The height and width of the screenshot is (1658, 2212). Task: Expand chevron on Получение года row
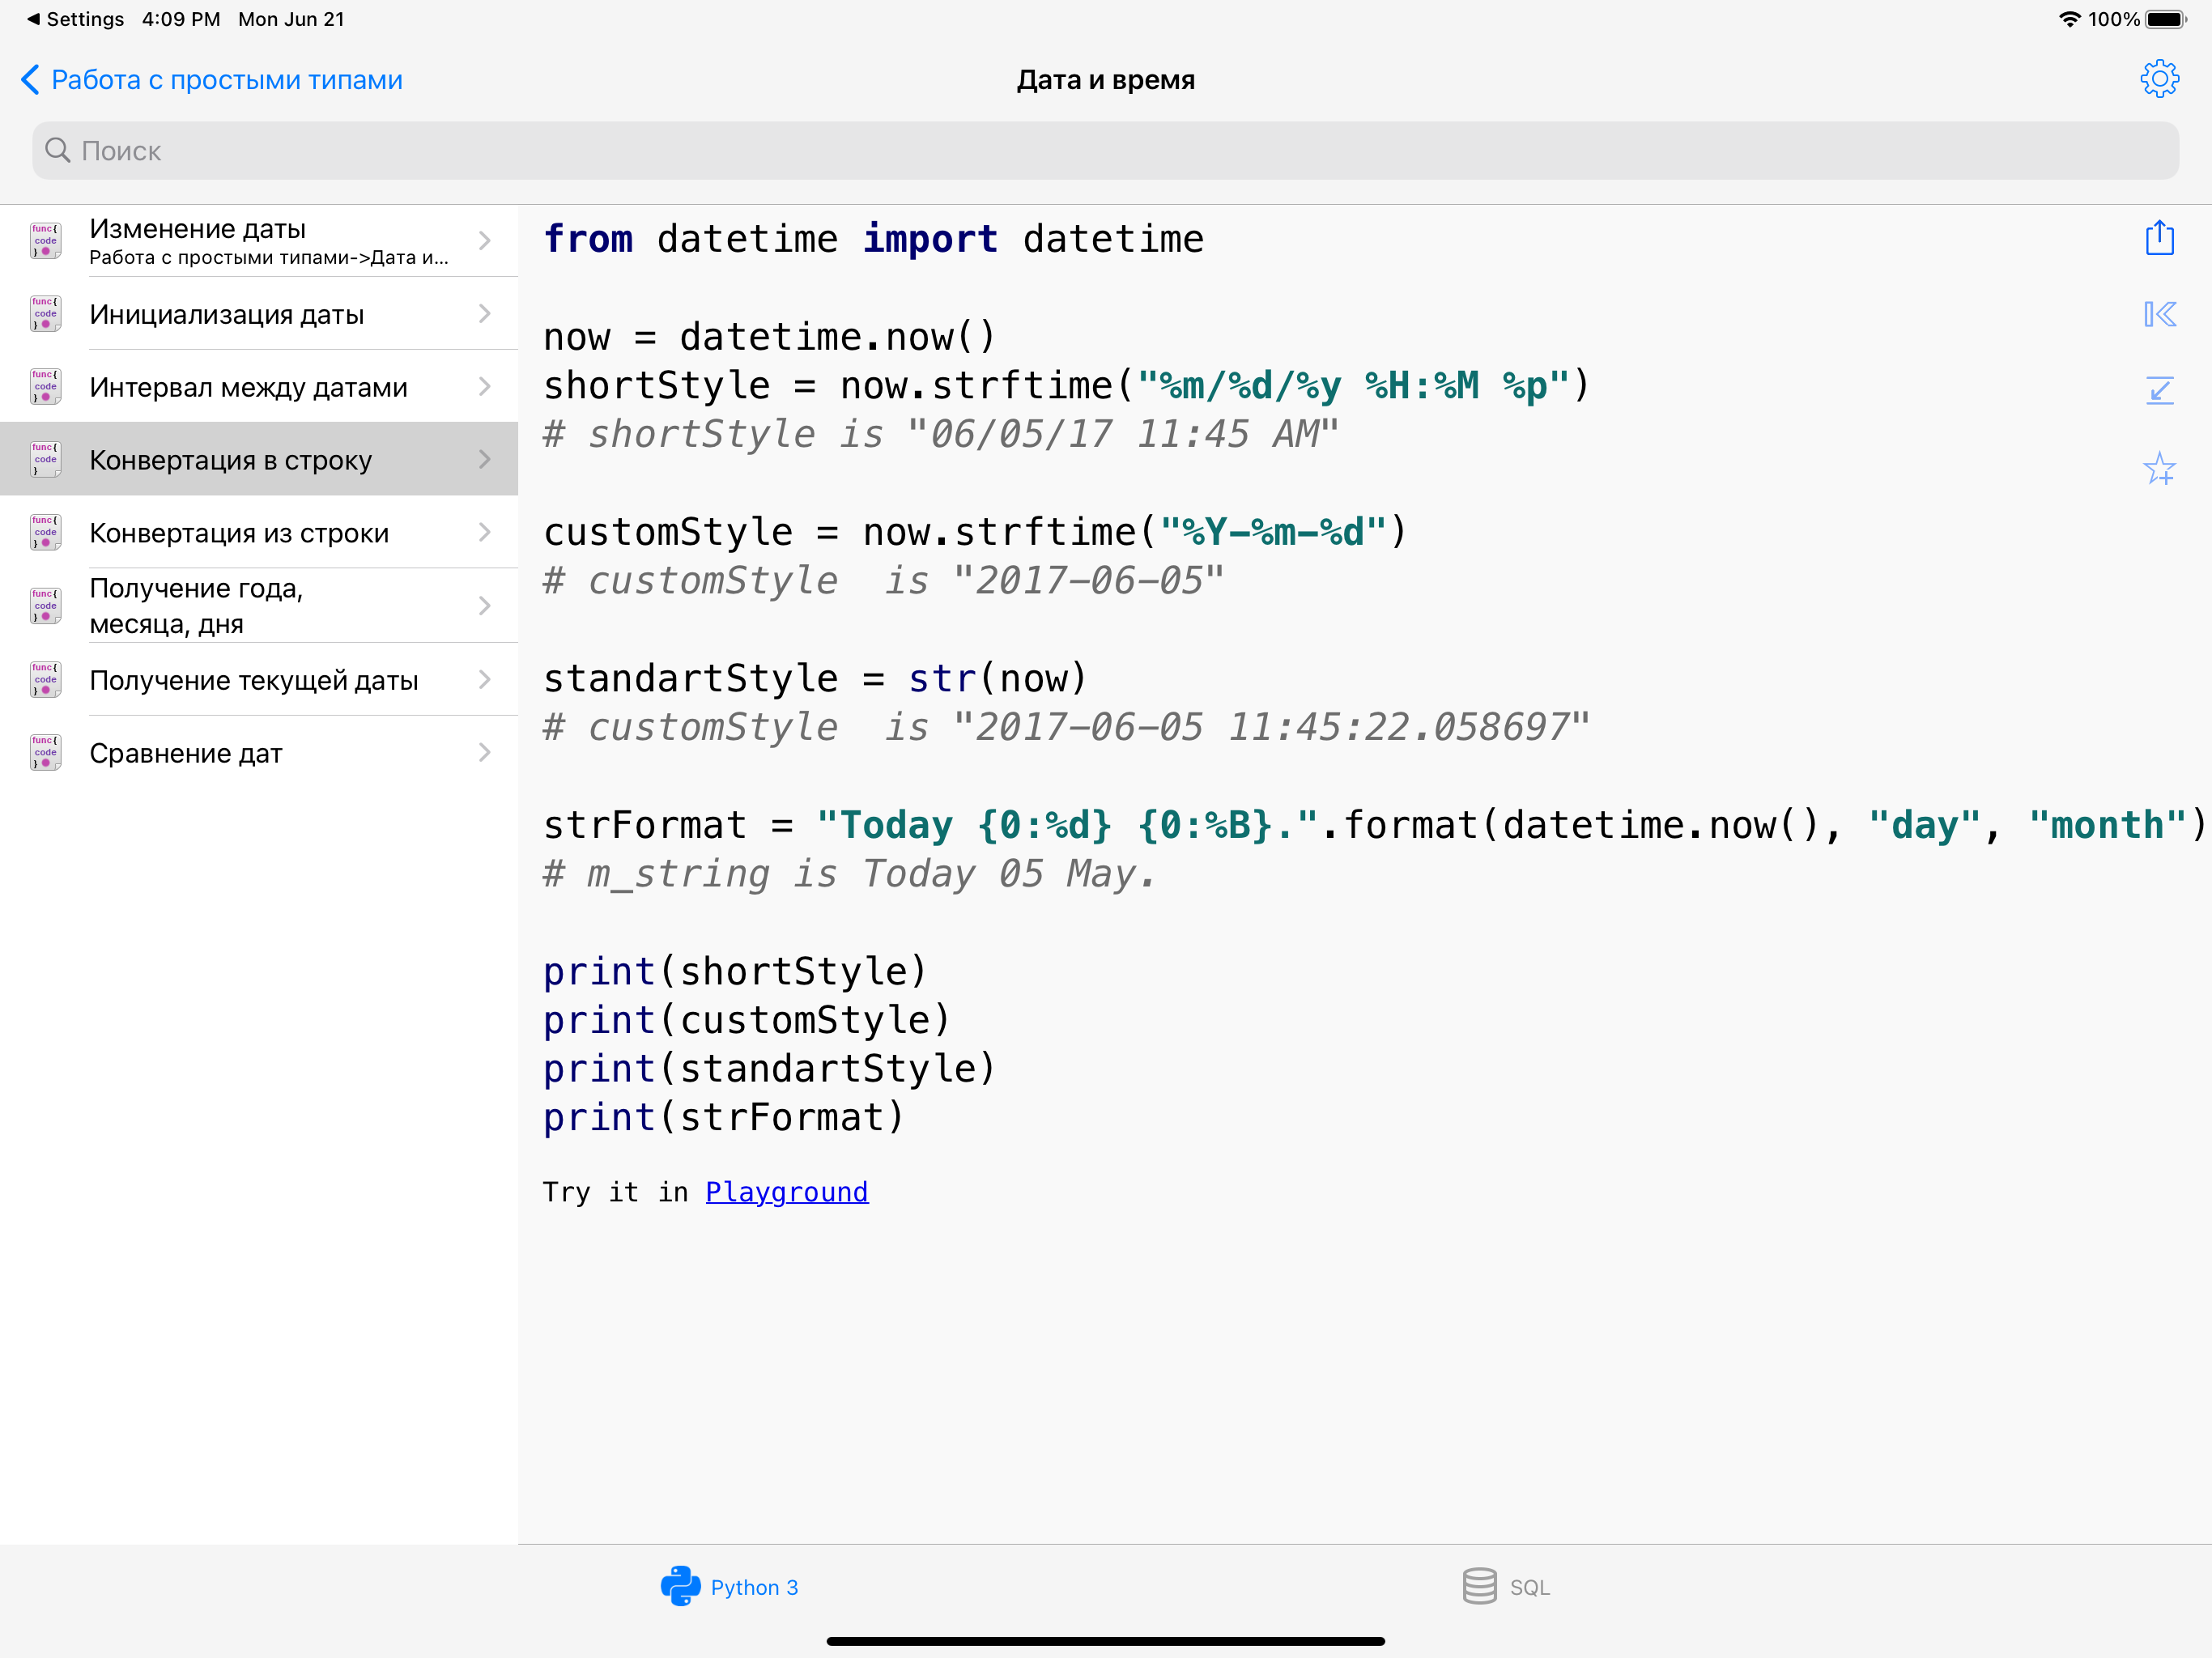(x=485, y=606)
